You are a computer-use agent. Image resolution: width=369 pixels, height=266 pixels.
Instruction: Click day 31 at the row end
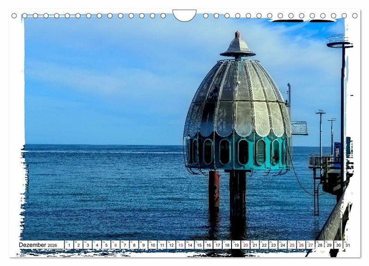347,245
